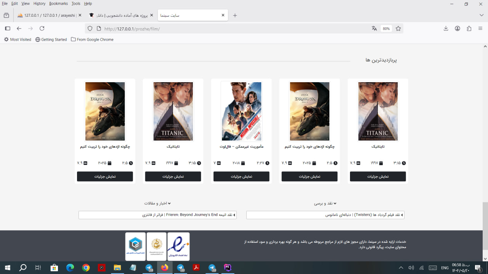Viewport: 488px width, 274px height.
Task: Open the View menu
Action: (26, 3)
